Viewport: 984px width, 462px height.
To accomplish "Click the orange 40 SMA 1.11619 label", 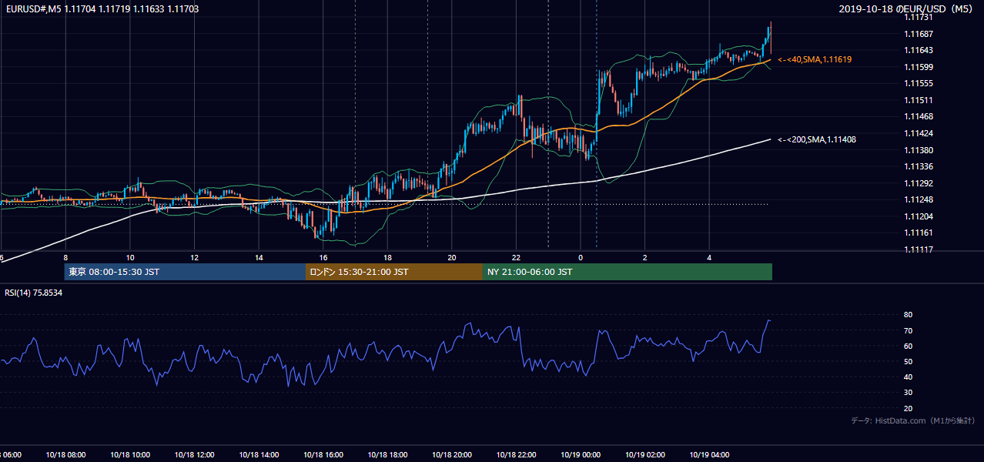I will [815, 59].
